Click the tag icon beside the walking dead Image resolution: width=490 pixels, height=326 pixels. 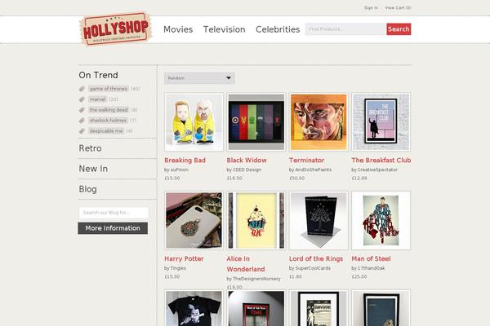click(82, 110)
